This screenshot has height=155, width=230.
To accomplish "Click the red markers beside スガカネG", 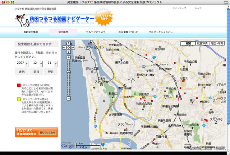I will [206, 120].
